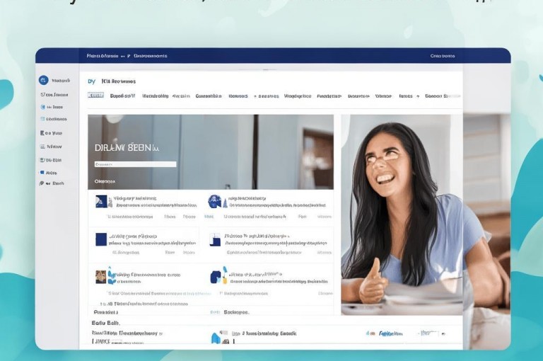Image resolution: width=543 pixels, height=361 pixels.
Task: Click the 'Bookapos.' label below the cards
Action: tap(236, 312)
